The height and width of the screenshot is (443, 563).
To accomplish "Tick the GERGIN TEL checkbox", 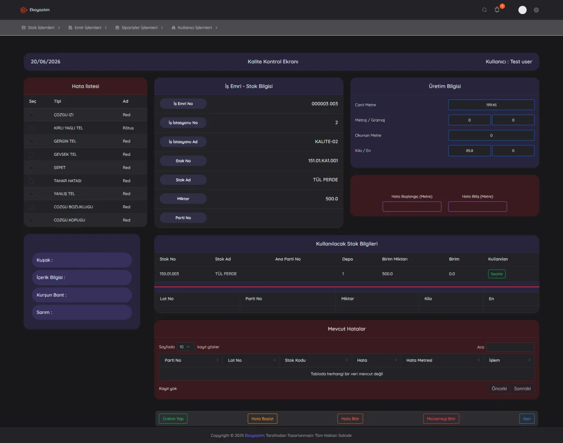I will click(31, 141).
